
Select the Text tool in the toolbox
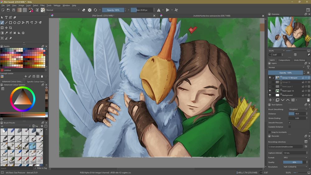pos(6,17)
